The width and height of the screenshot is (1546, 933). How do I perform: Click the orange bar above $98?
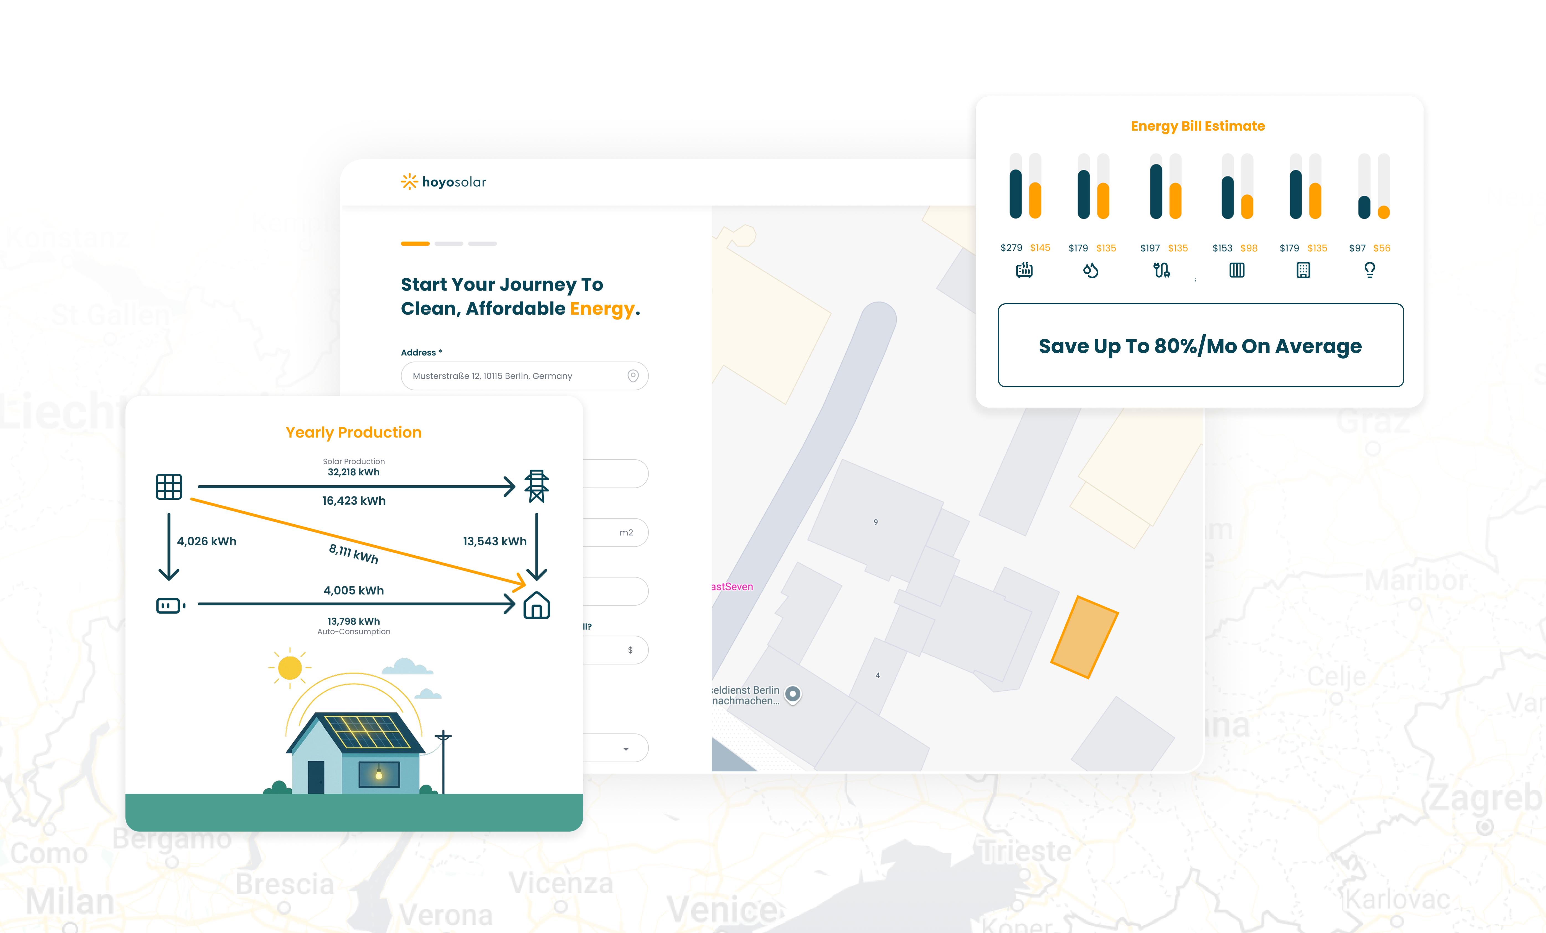(x=1247, y=206)
